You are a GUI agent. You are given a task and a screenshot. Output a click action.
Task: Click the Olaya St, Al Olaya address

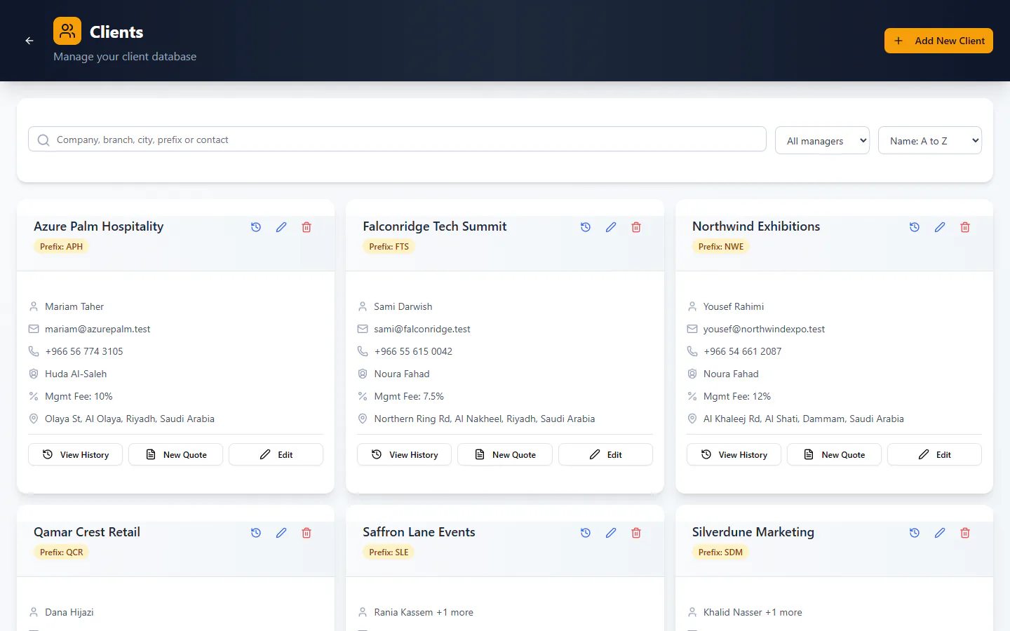point(130,419)
